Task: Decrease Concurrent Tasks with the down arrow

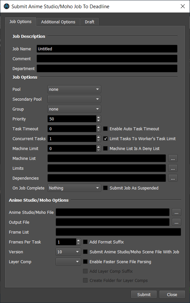Action: [98, 140]
